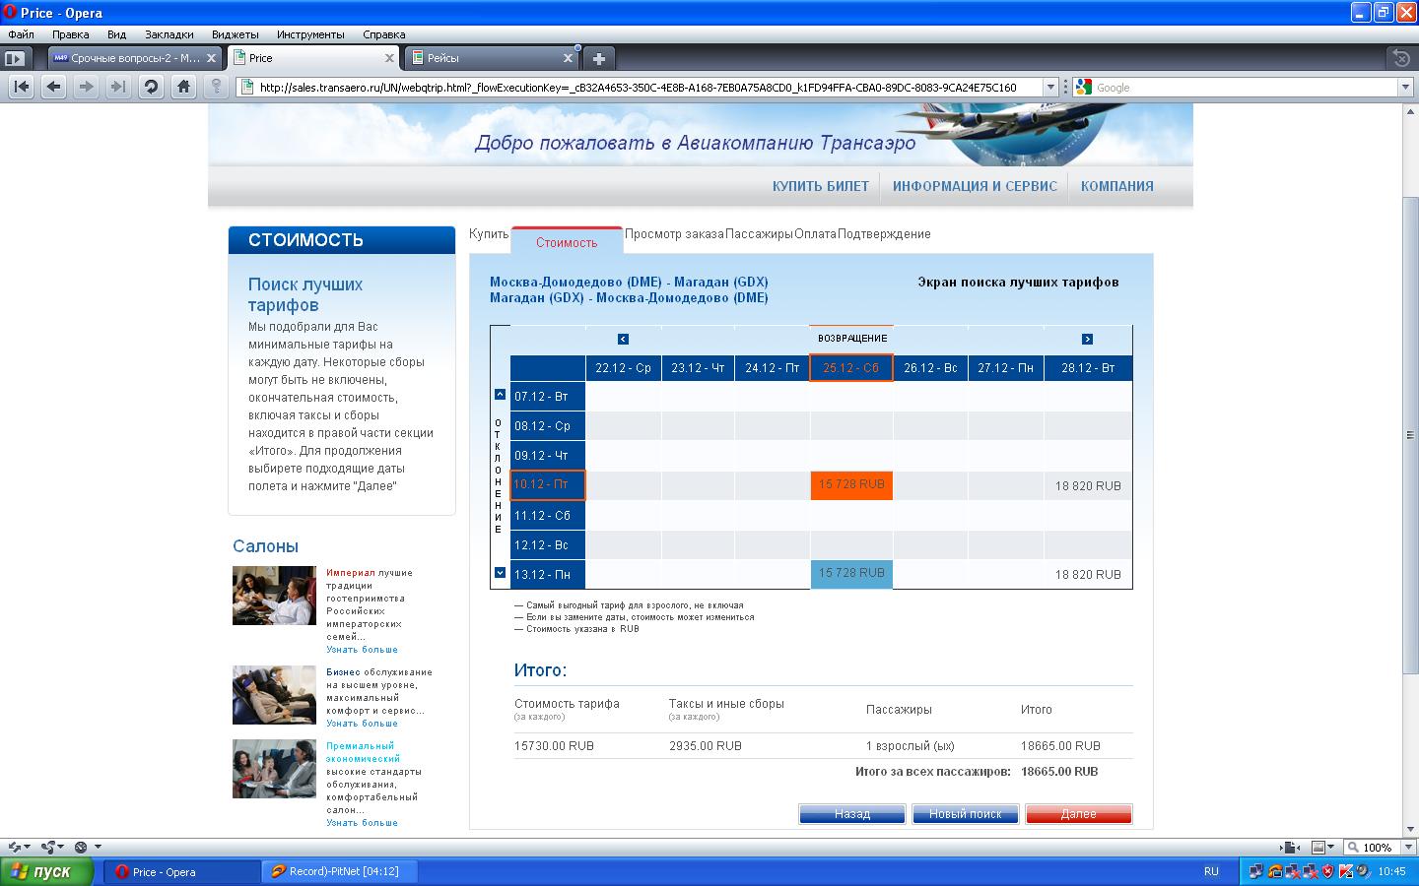Open Google search engine dropdown

(x=1406, y=87)
